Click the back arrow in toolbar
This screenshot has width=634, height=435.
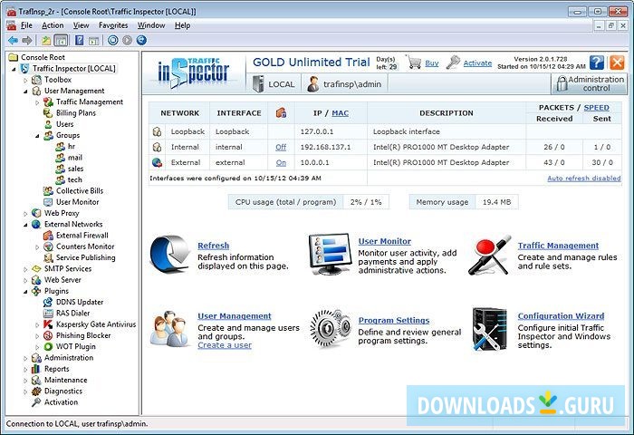click(x=13, y=41)
